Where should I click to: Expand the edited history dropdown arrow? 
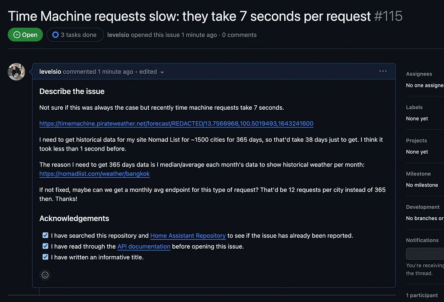click(x=162, y=72)
